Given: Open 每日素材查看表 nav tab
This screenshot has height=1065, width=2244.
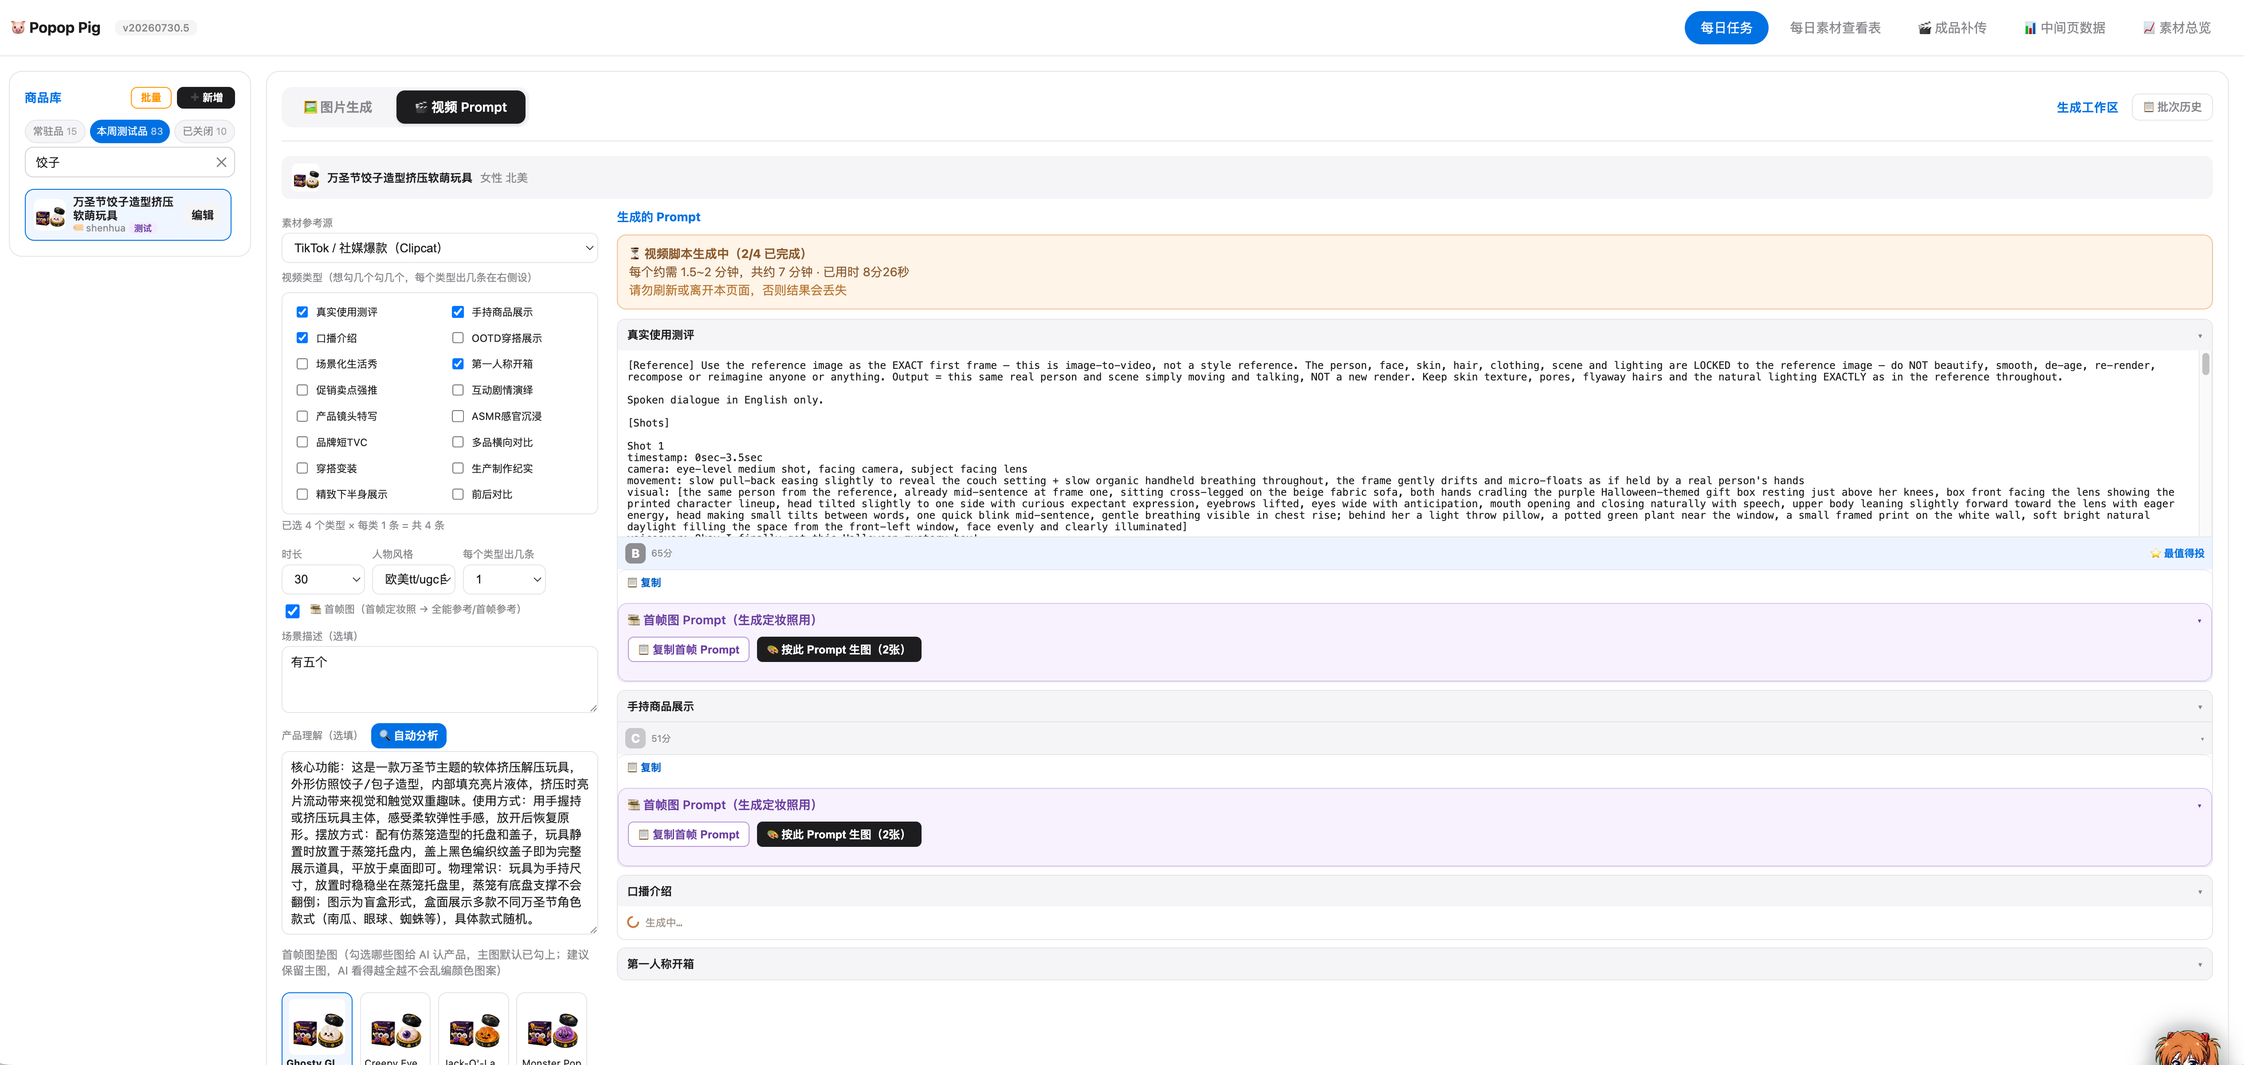Looking at the screenshot, I should (x=1835, y=28).
